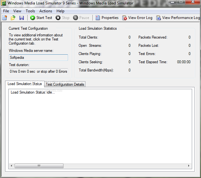Click the 'Total Bandwidth(Kbps):' label
This screenshot has height=178, width=201.
tap(96, 70)
